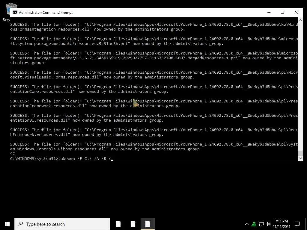This screenshot has height=230, width=307.
Task: Click the date 11/11/2024 in tray
Action: click(281, 227)
